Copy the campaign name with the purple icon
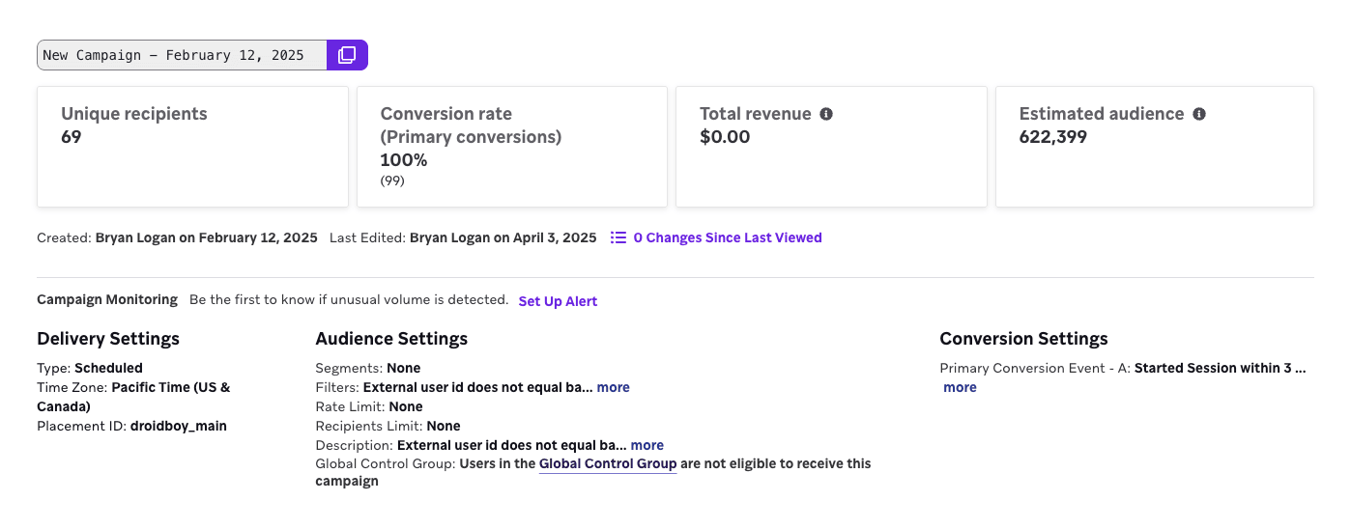This screenshot has height=529, width=1351. click(x=347, y=55)
